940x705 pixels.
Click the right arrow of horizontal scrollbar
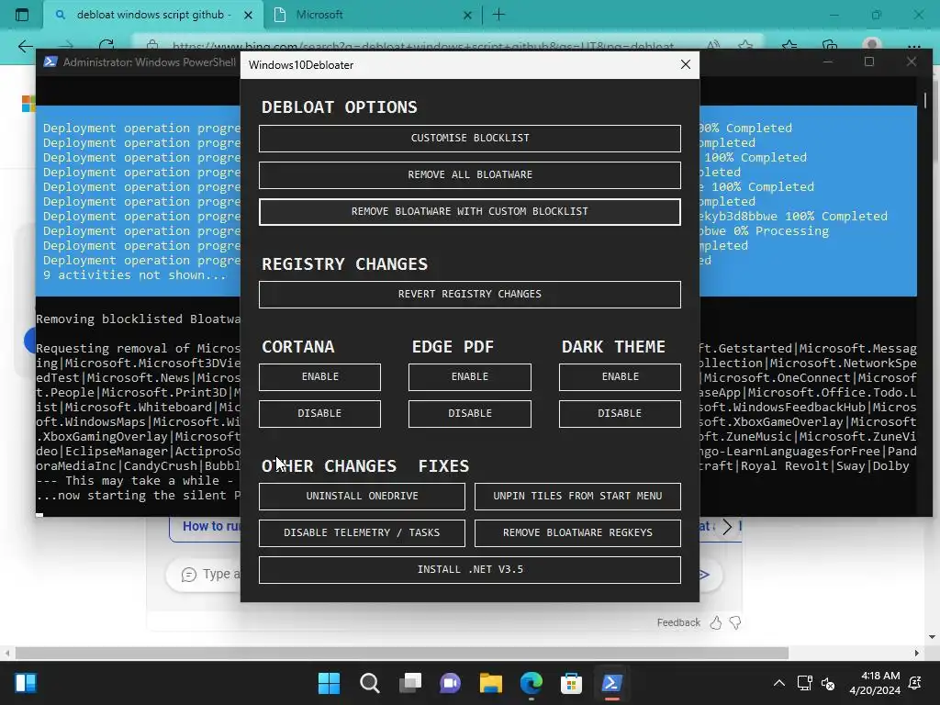click(917, 653)
